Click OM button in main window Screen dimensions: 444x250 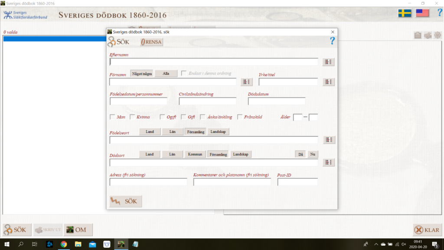click(78, 230)
